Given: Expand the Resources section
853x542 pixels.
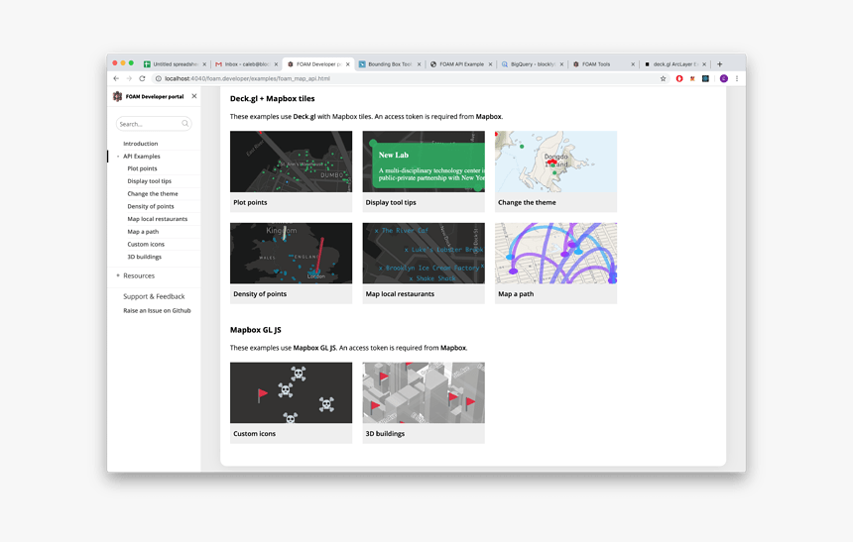Looking at the screenshot, I should pos(118,275).
